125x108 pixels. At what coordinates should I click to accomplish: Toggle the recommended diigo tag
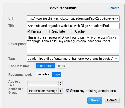tap(56, 74)
